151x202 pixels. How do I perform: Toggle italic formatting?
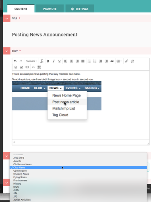coord(54,61)
